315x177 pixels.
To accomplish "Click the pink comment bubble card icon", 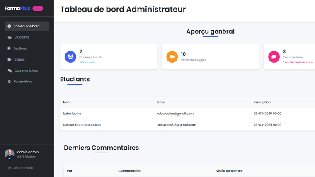I will tap(274, 57).
